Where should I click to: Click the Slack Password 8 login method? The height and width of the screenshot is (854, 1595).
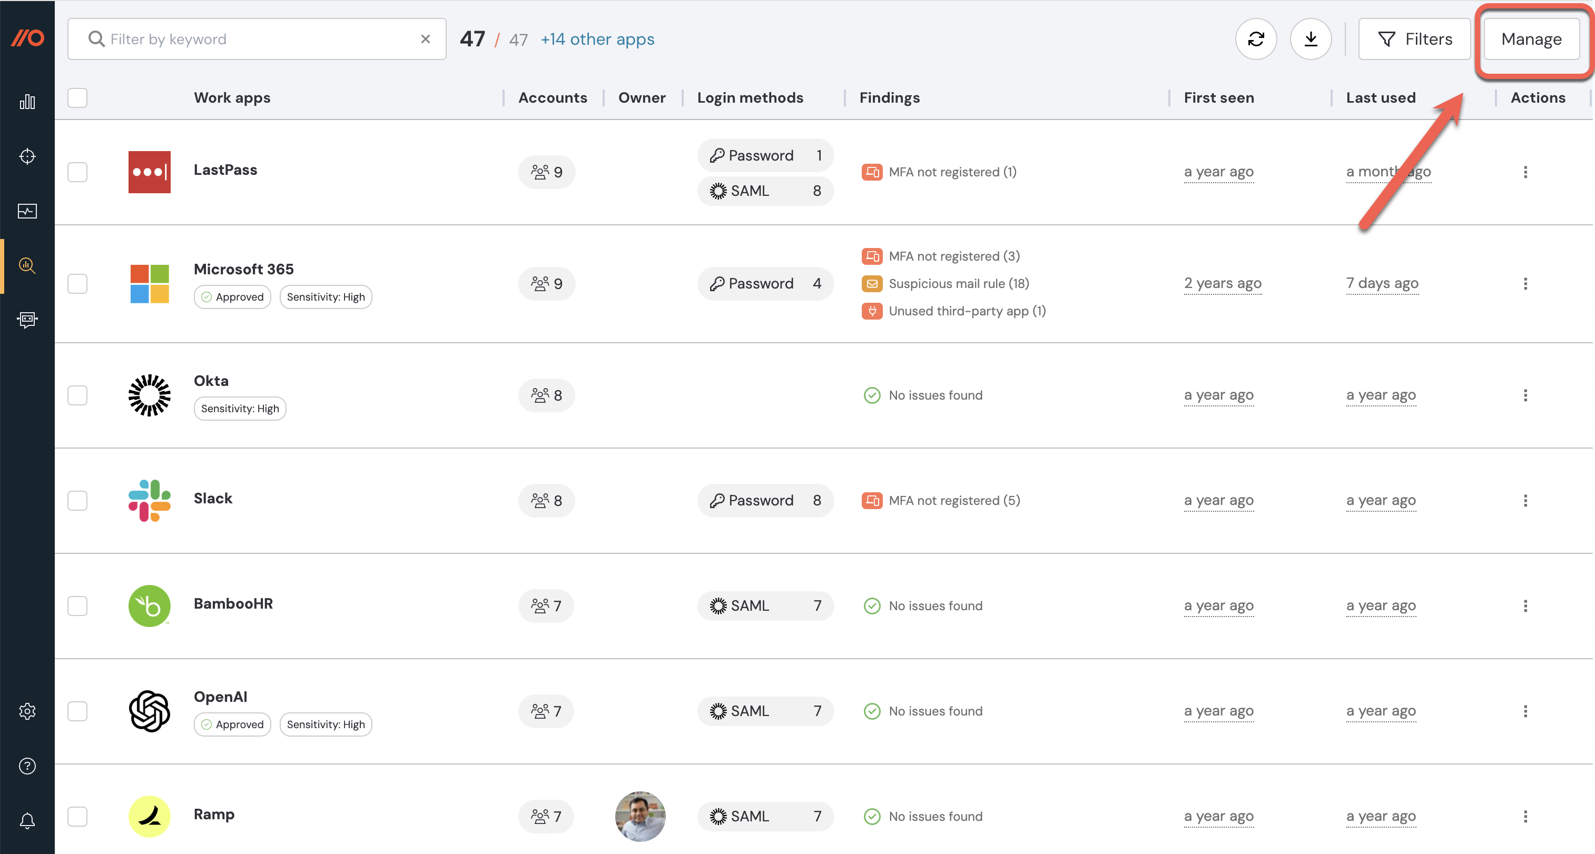[x=765, y=500]
